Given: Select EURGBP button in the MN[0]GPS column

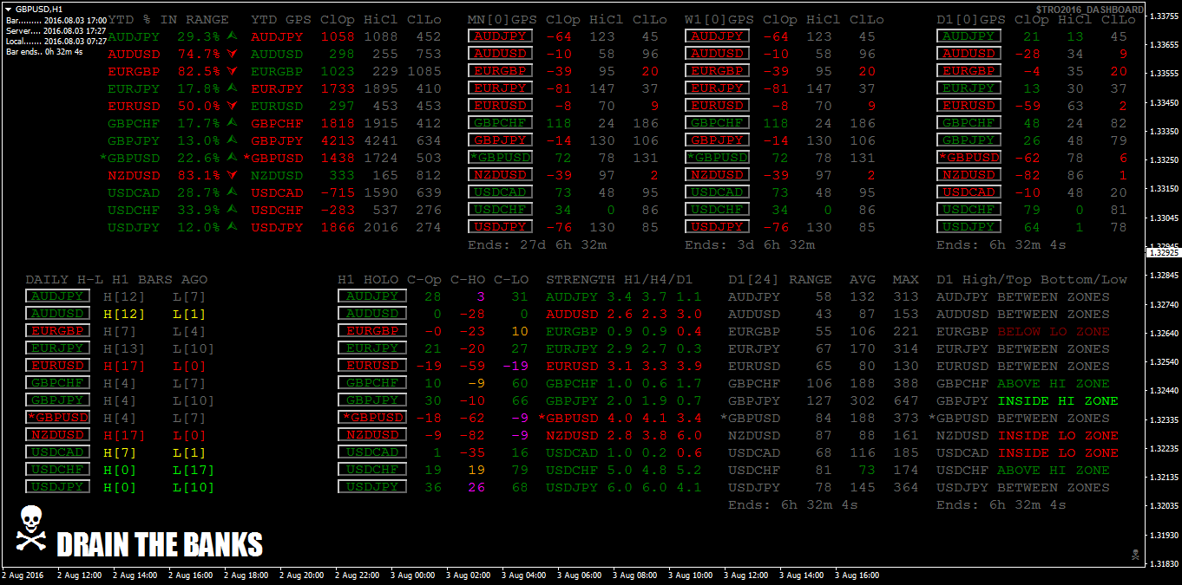Looking at the screenshot, I should (500, 71).
